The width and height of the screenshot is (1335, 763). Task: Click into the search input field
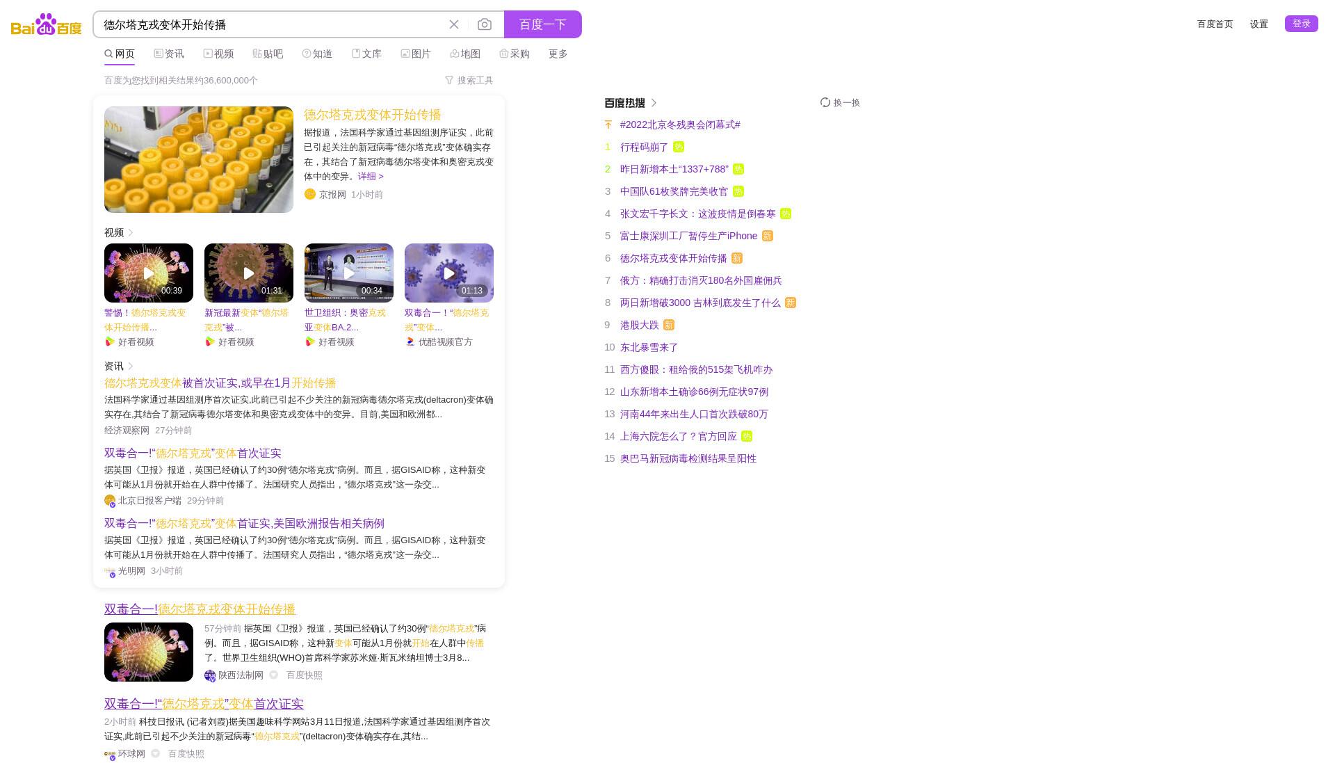pos(271,24)
